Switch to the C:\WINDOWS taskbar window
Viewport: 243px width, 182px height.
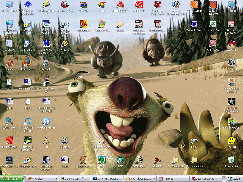coord(107,178)
